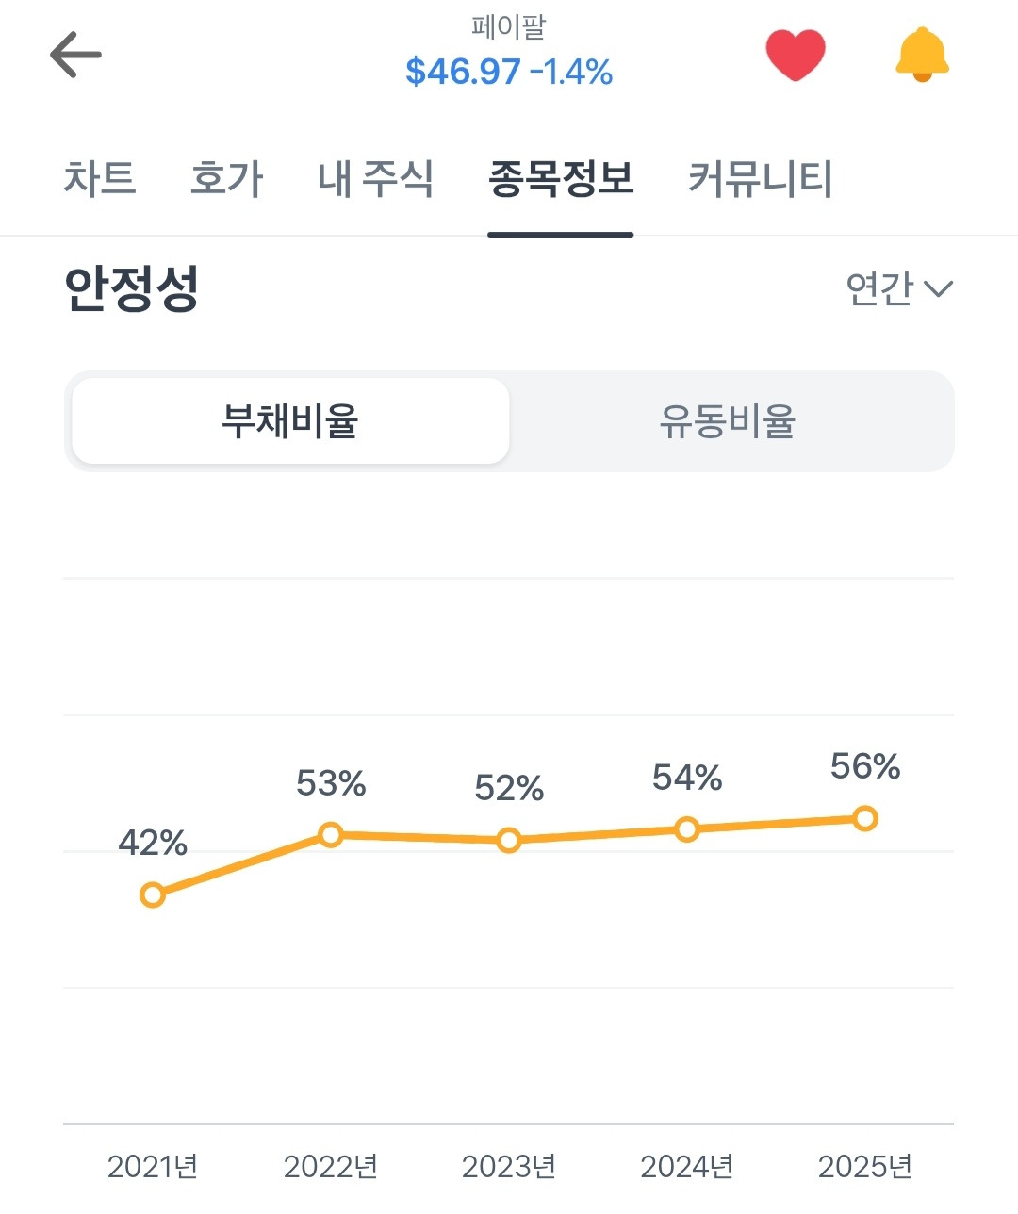This screenshot has width=1018, height=1214.
Task: Open the 커뮤니티 tab
Action: point(760,179)
